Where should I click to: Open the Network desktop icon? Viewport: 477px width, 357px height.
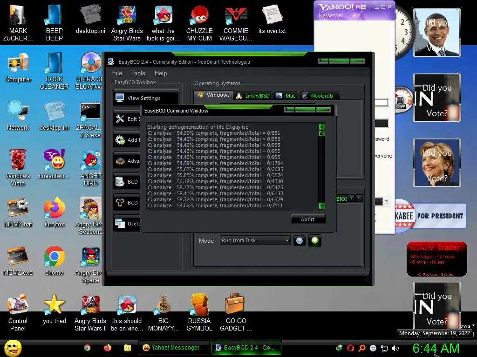click(18, 116)
